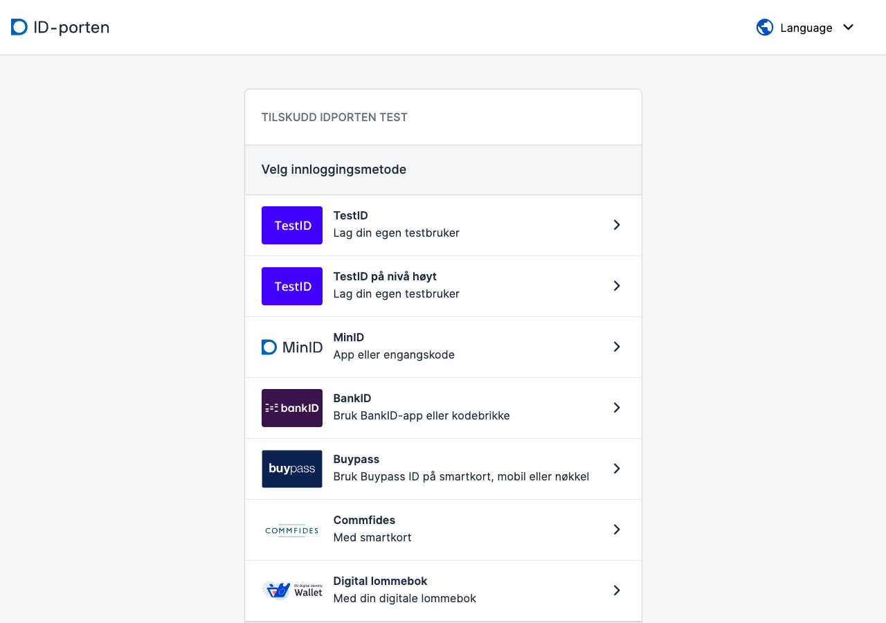Click the ID-porten logo
Screen dimensions: 886x623
pyautogui.click(x=60, y=28)
